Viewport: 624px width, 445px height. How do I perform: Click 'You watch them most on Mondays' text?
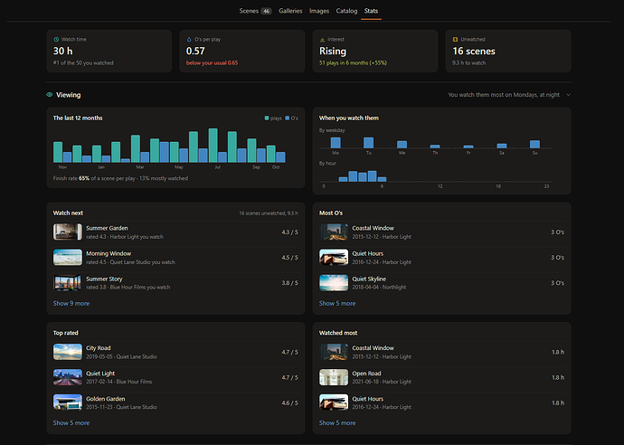pos(504,95)
